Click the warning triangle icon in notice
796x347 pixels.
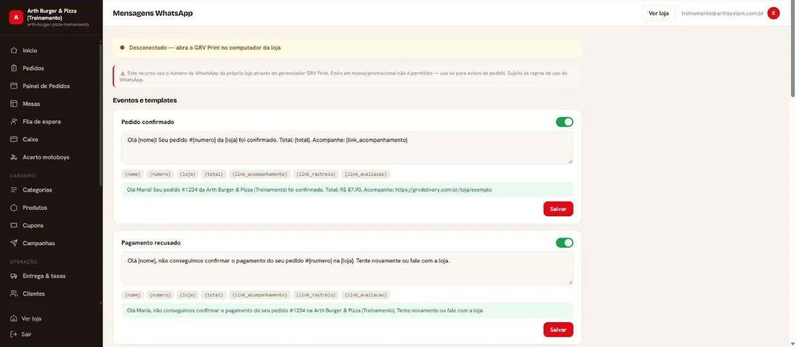(123, 73)
